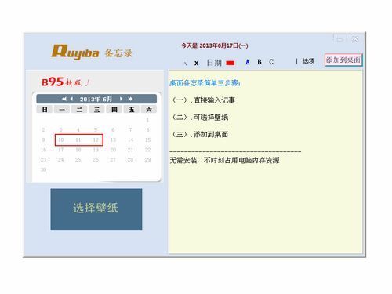The image size is (392, 294).
Task: Select June 17 in the calendar
Action: [60, 150]
